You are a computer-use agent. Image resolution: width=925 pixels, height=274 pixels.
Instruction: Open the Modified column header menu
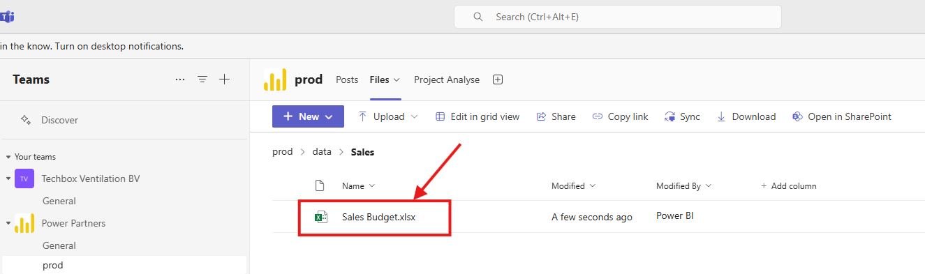click(573, 185)
